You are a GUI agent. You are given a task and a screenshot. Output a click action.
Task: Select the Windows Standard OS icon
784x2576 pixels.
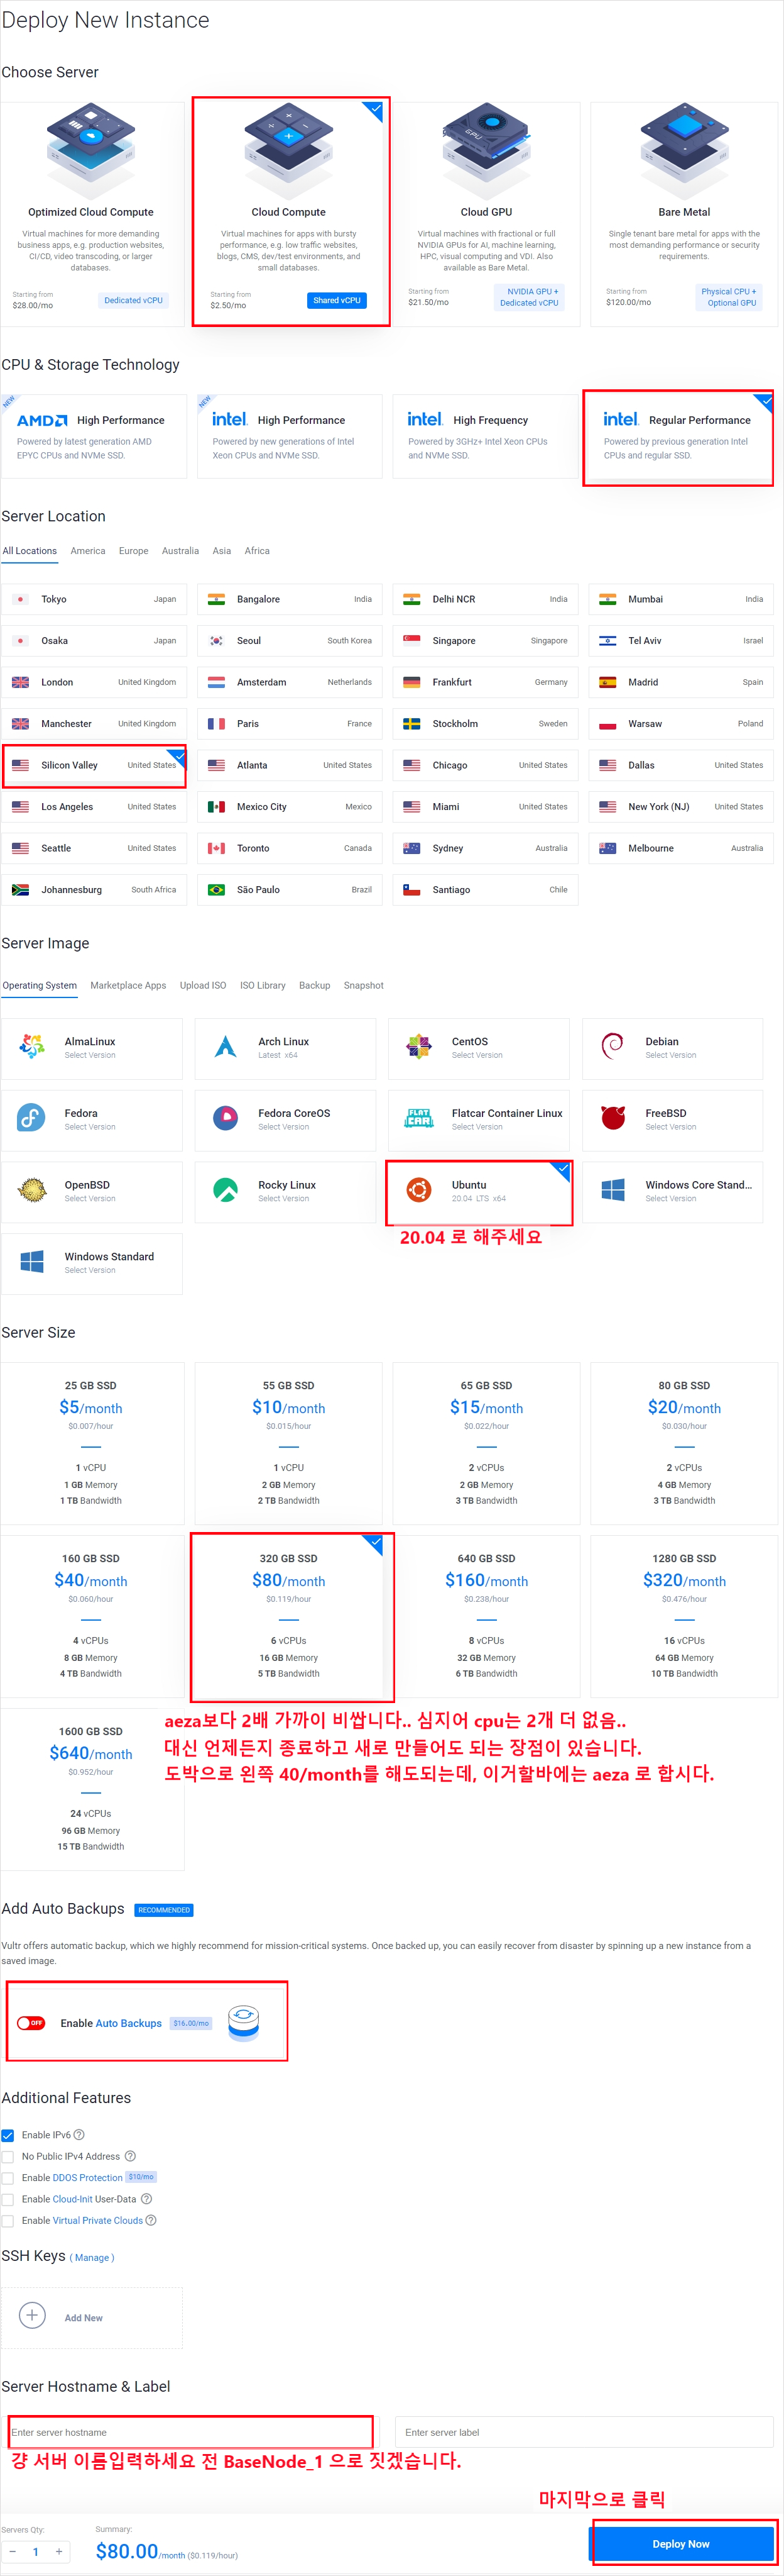coord(32,1262)
